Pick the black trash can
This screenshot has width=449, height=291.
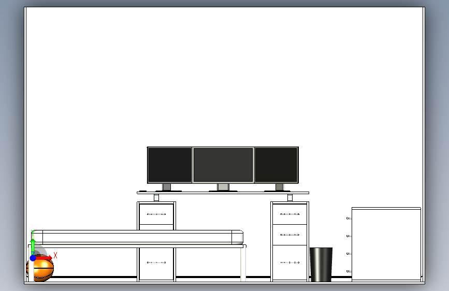(x=321, y=265)
